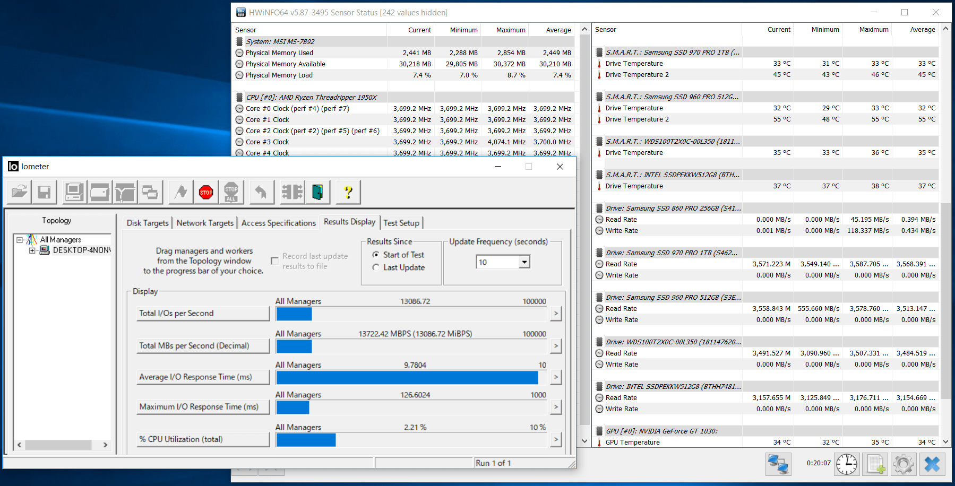
Task: Click down arrow of HWiNFO right pane scrollbar
Action: pyautogui.click(x=945, y=441)
